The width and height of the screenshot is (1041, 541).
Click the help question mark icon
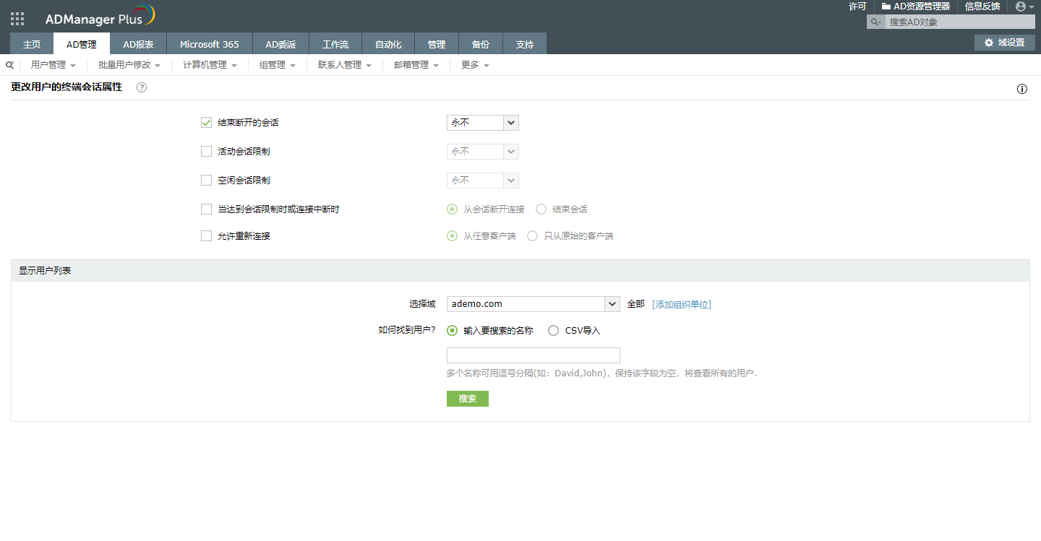(x=142, y=87)
